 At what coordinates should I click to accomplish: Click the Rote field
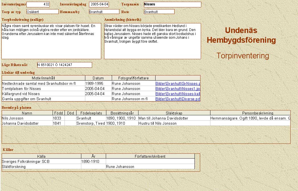[x=159, y=12]
